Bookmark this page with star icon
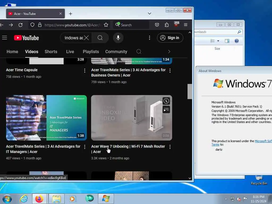272x204 pixels. click(106, 25)
